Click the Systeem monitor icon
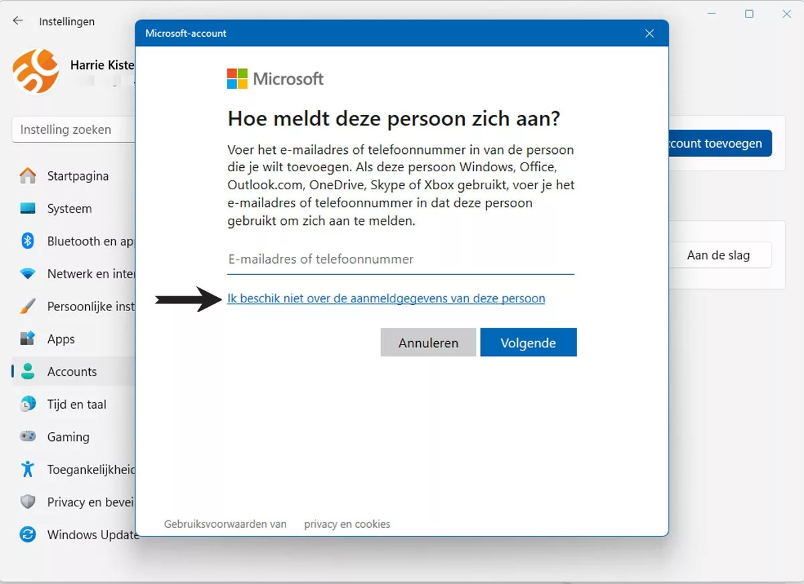Viewport: 804px width, 584px height. [x=27, y=209]
